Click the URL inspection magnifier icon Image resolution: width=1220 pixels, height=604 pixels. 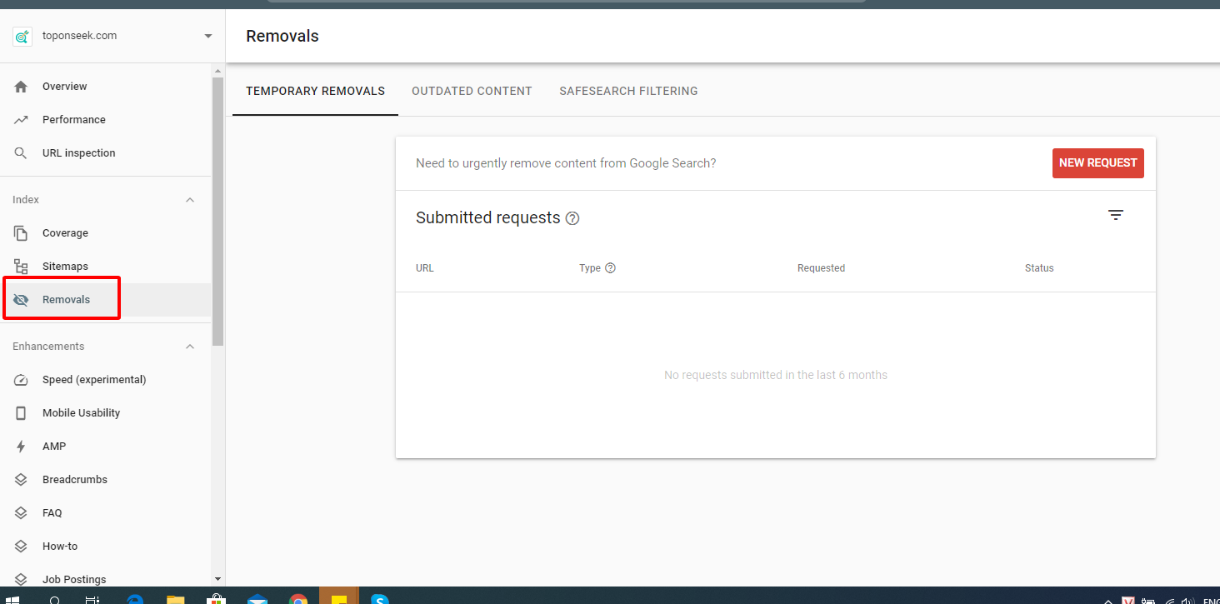[x=21, y=153]
